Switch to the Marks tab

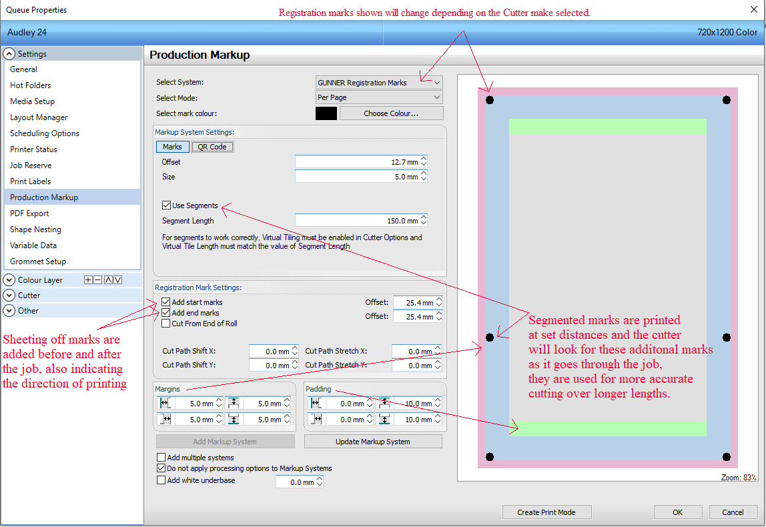coord(172,147)
